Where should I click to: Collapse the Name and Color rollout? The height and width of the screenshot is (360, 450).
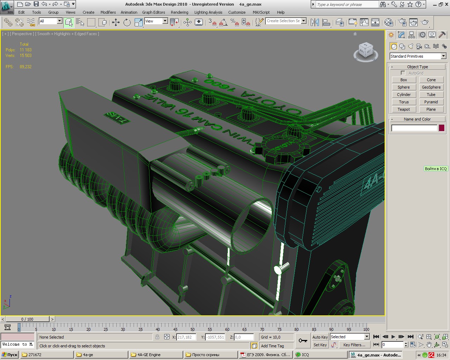[417, 119]
